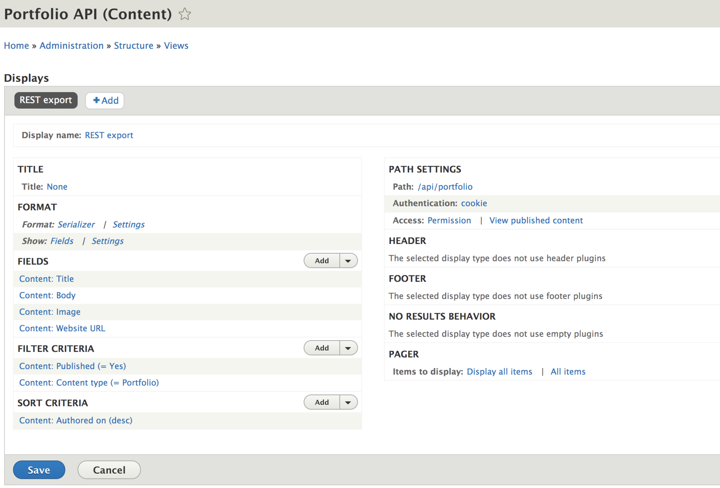
Task: Change the cookie authentication setting
Action: pyautogui.click(x=474, y=203)
